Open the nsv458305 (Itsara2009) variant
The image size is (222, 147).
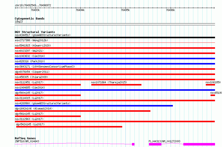coord(115,79)
